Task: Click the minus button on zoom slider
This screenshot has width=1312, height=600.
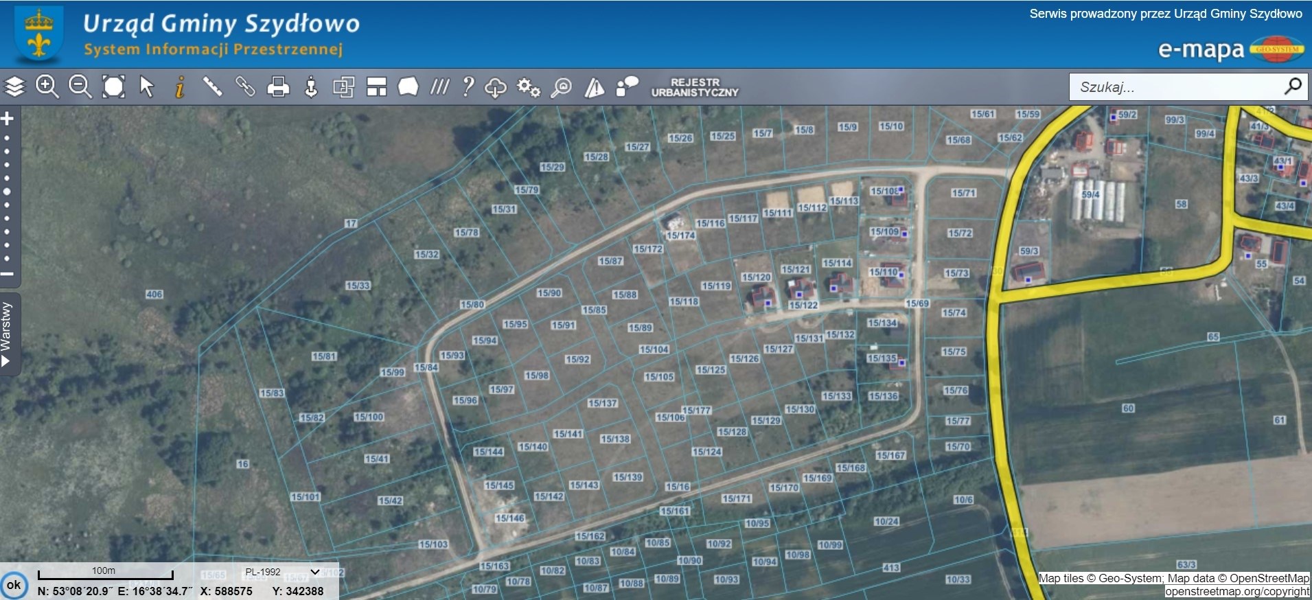Action: [x=8, y=274]
